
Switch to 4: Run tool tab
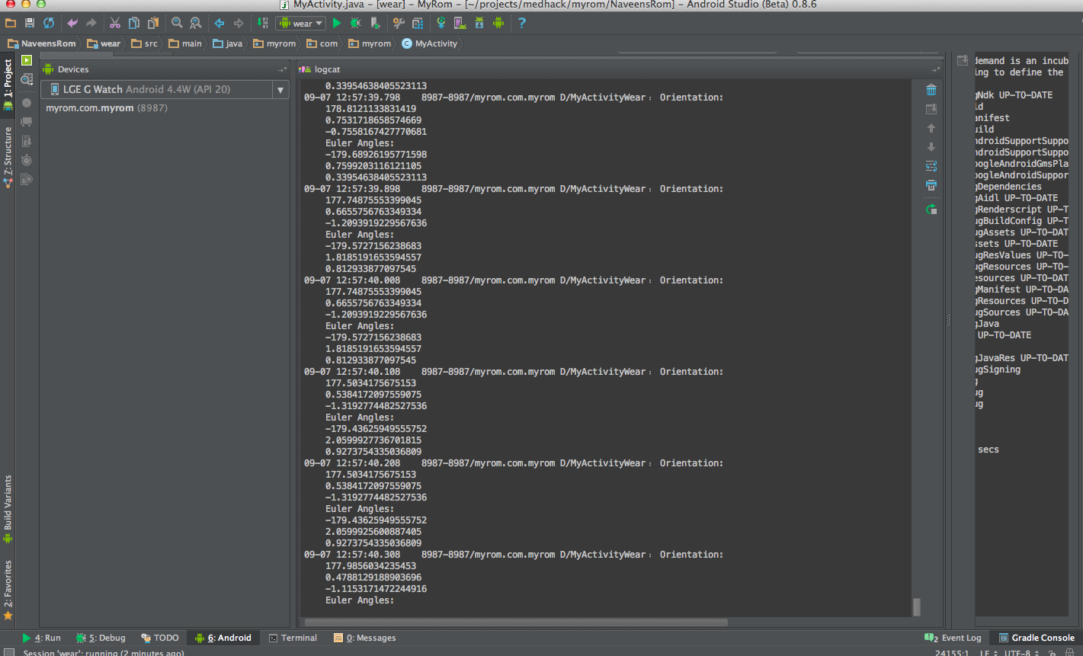(41, 638)
